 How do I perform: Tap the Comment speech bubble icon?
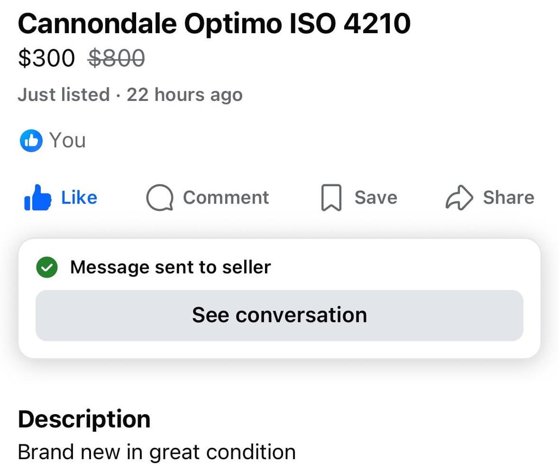pyautogui.click(x=159, y=198)
